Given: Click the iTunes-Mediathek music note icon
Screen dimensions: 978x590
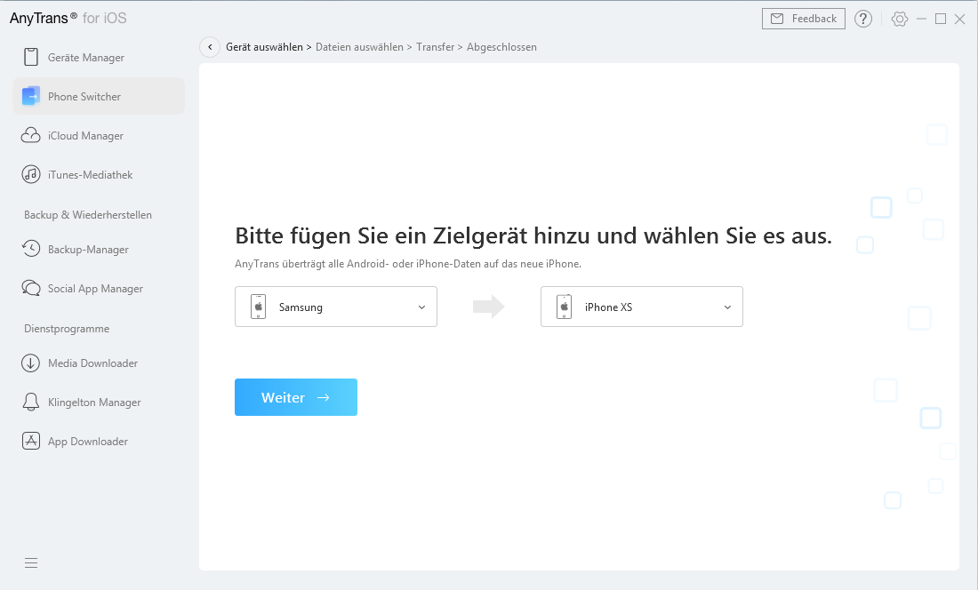Looking at the screenshot, I should [x=30, y=174].
